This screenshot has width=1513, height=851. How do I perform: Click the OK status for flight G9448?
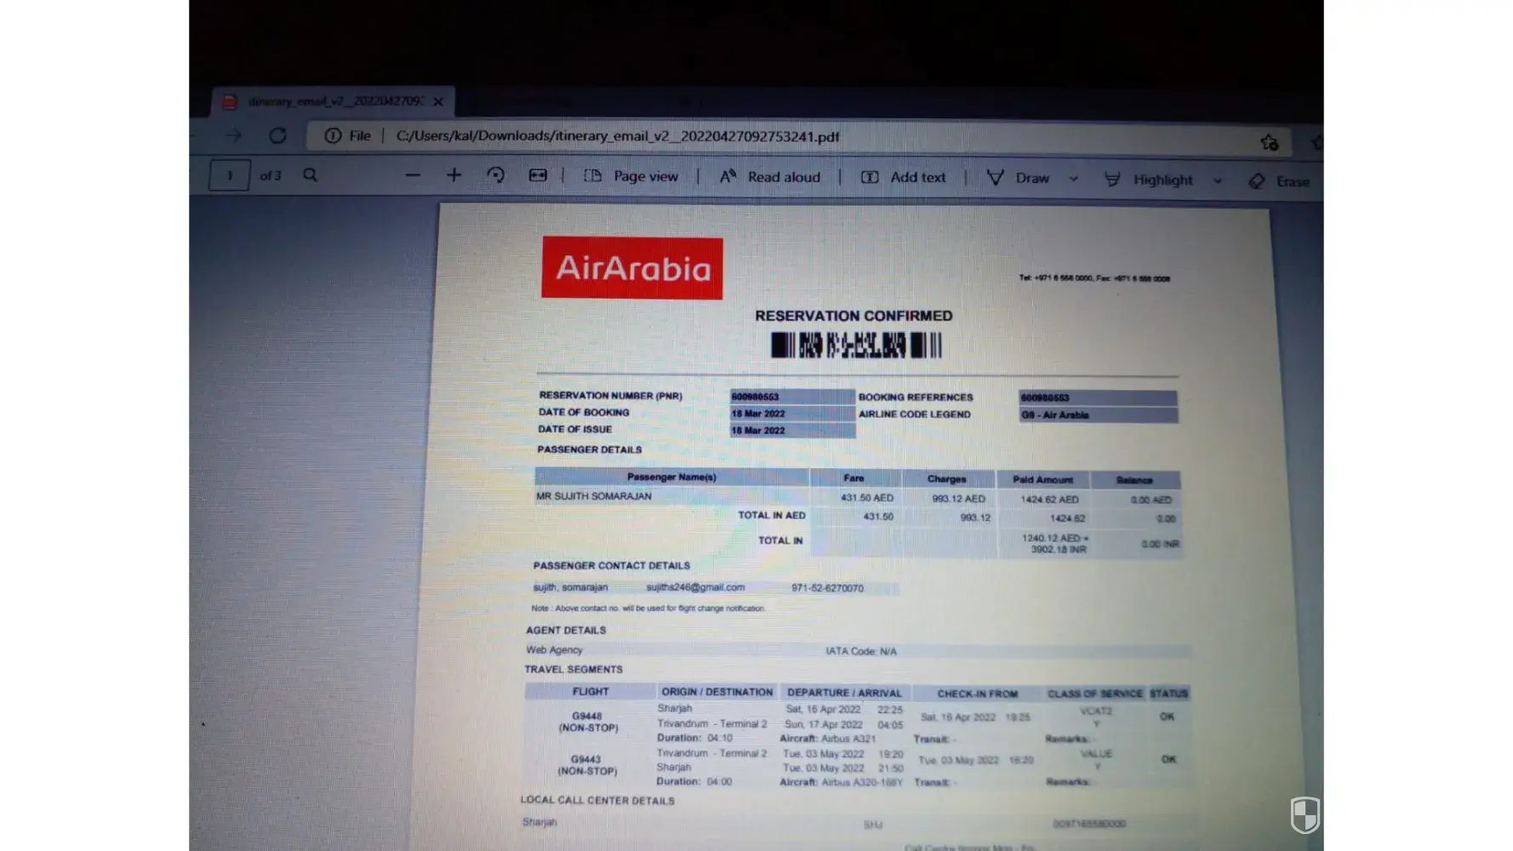click(1167, 717)
